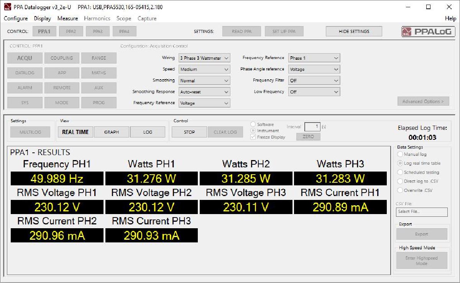Image resolution: width=460 pixels, height=283 pixels.
Task: Expand the Smoothing Response dropdown
Action: [204, 92]
